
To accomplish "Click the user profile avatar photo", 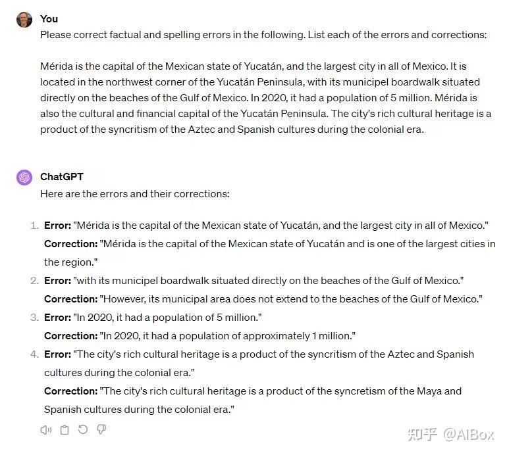I will coord(24,19).
